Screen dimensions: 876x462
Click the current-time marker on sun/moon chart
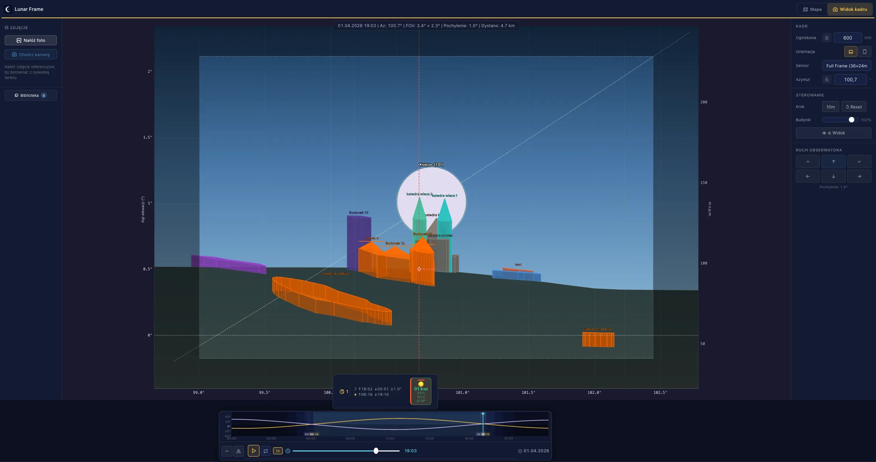tap(483, 414)
